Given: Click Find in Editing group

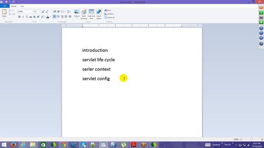Looking at the screenshot, I should pos(108,10).
